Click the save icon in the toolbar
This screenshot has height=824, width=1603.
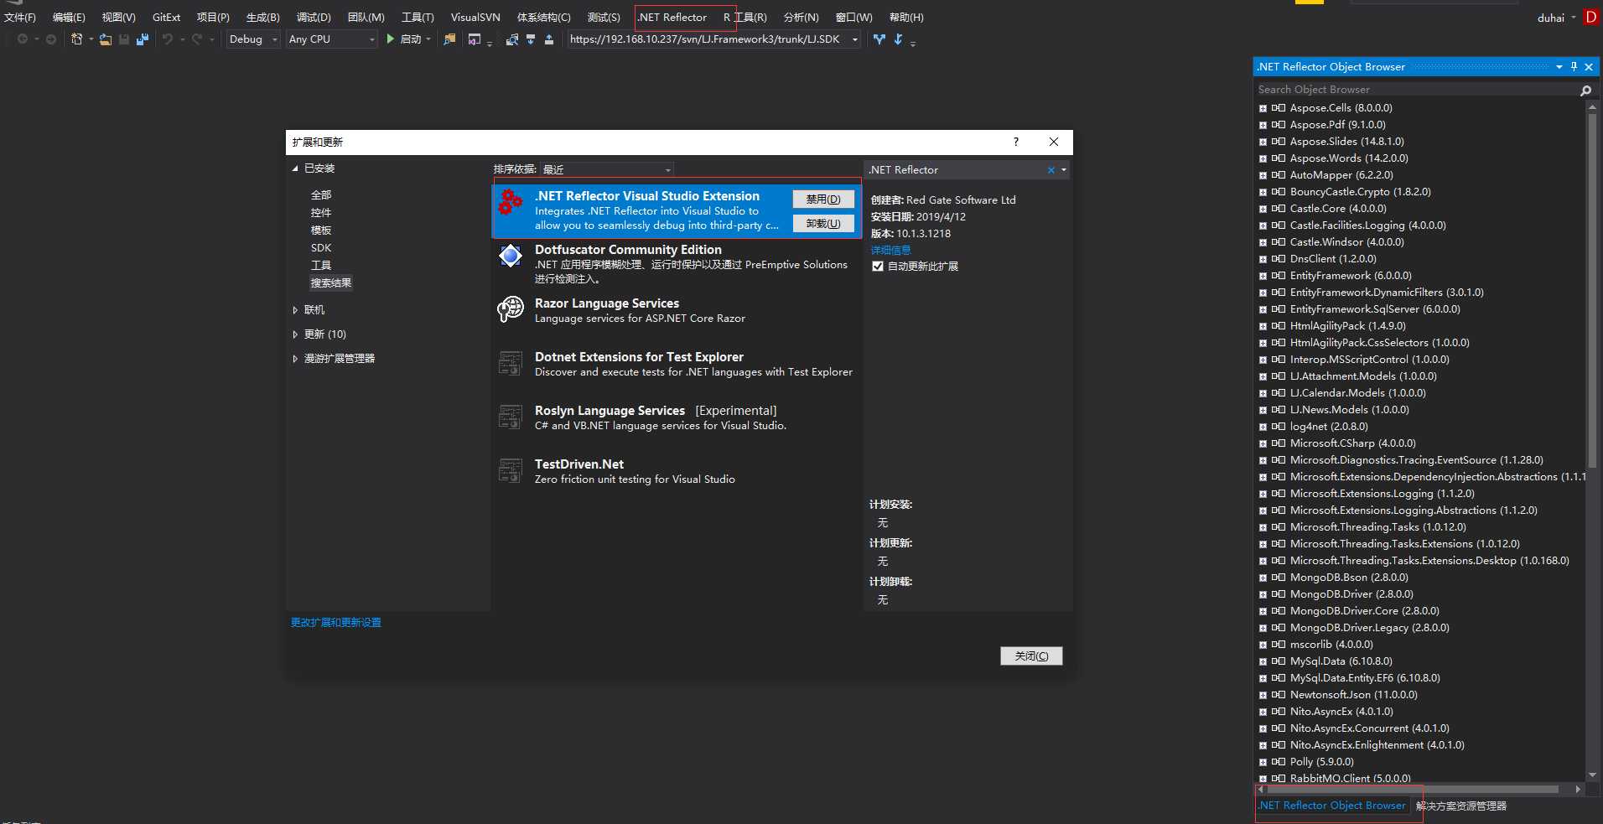124,39
